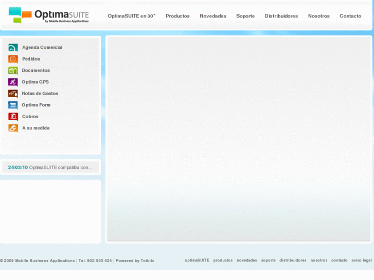The height and width of the screenshot is (280, 374).
Task: Click footer link productos
Action: coord(223,260)
